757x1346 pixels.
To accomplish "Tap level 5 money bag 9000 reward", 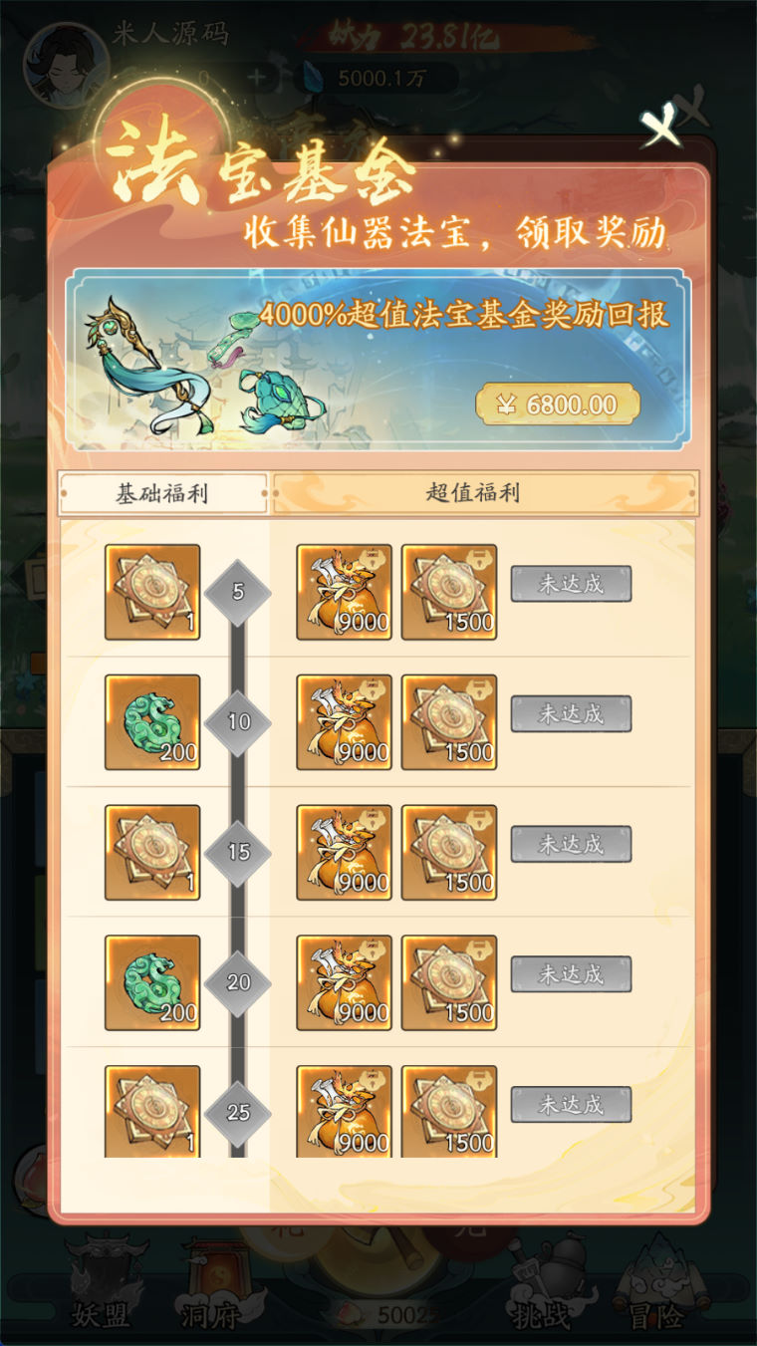I will pos(344,592).
